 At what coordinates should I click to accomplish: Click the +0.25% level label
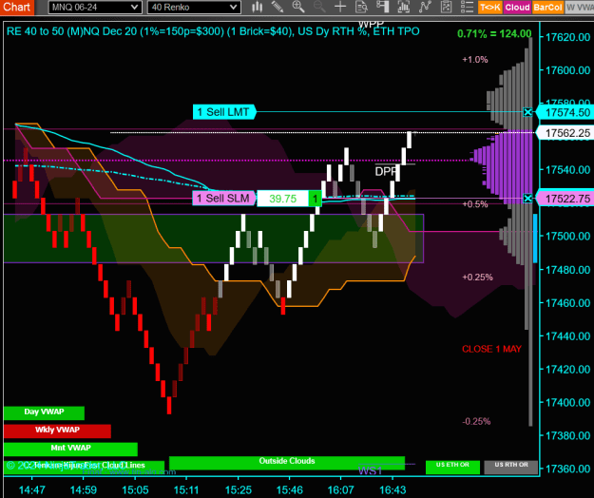click(478, 278)
